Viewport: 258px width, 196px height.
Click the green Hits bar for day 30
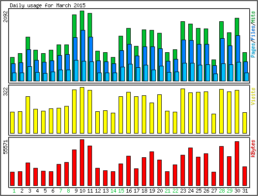(237, 27)
